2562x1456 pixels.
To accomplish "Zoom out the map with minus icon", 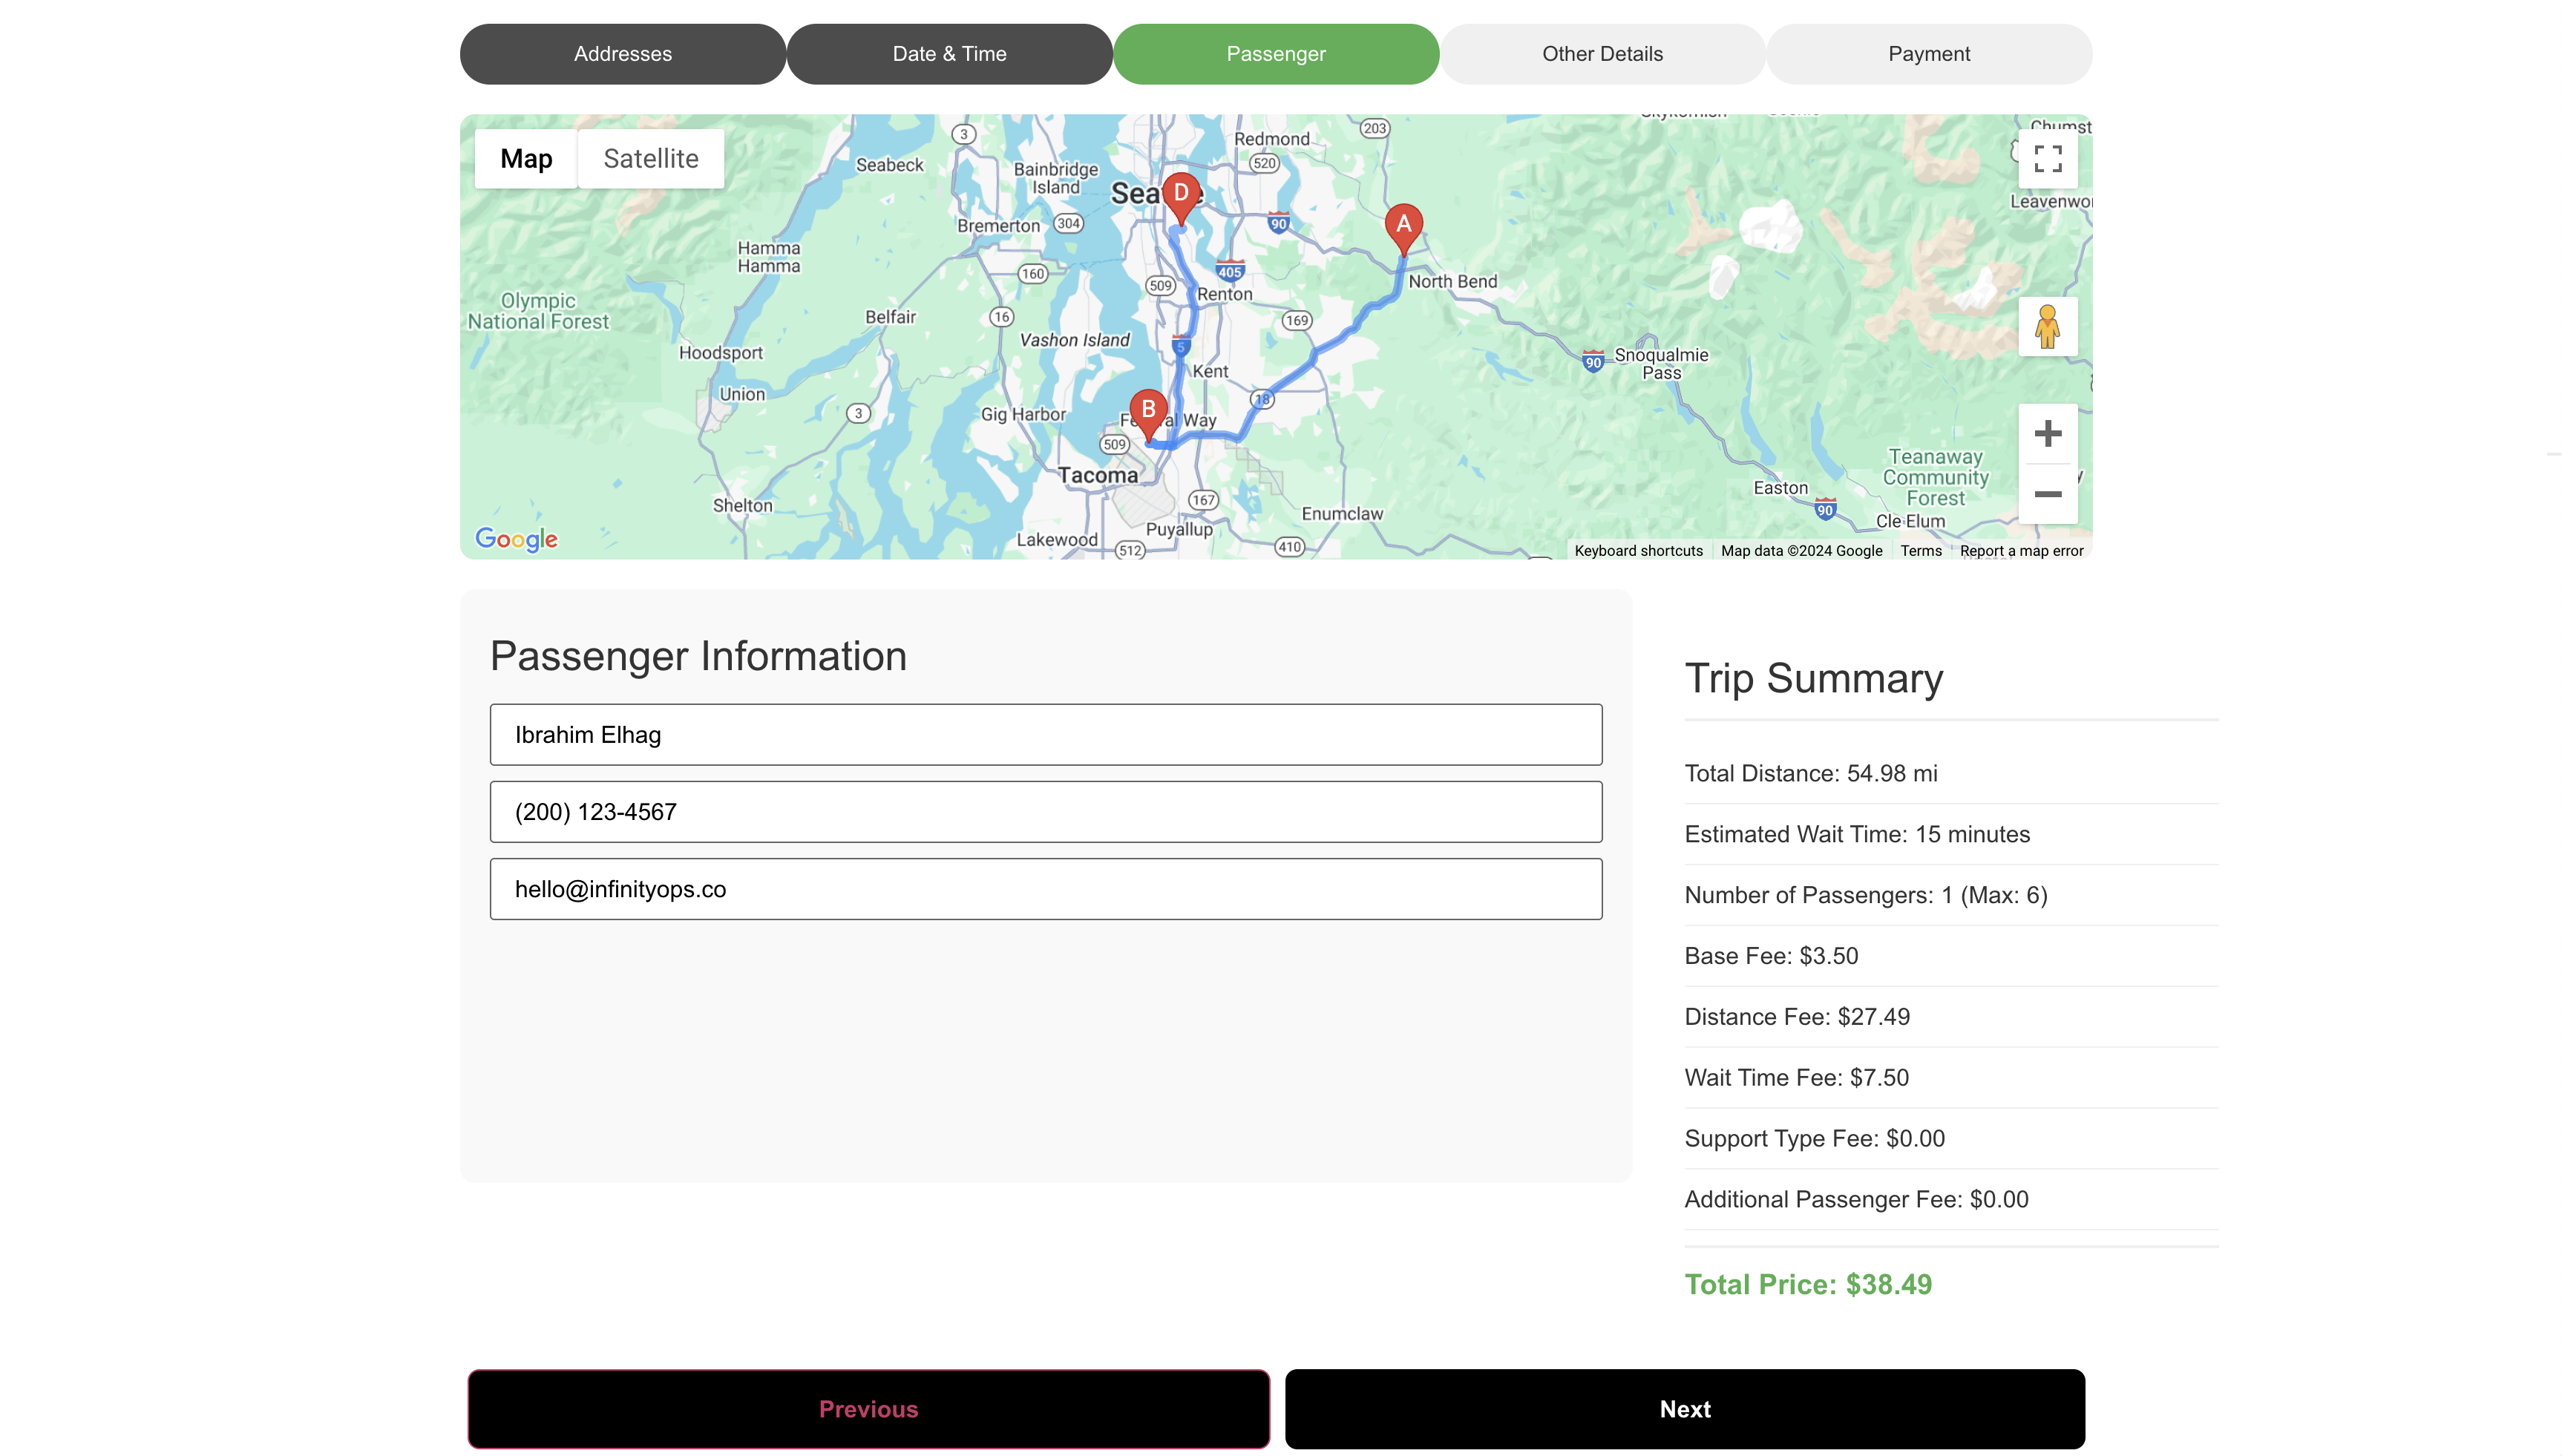I will click(x=2047, y=494).
